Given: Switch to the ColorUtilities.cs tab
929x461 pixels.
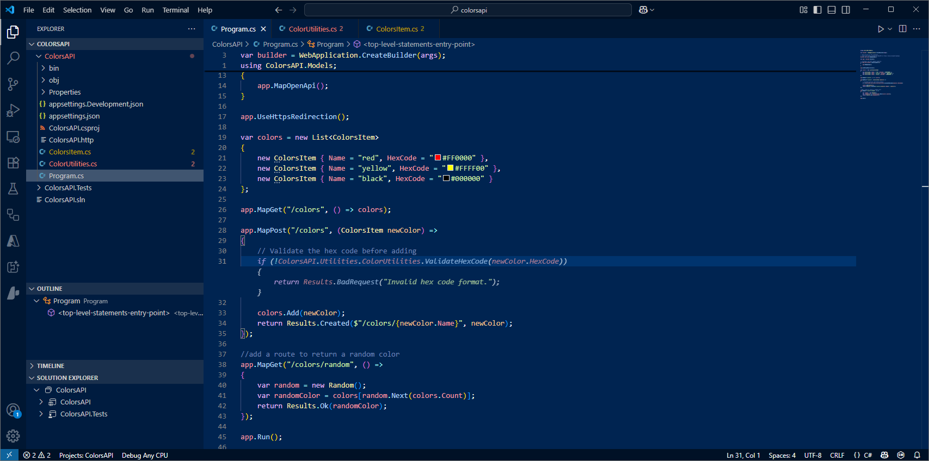Looking at the screenshot, I should point(312,29).
